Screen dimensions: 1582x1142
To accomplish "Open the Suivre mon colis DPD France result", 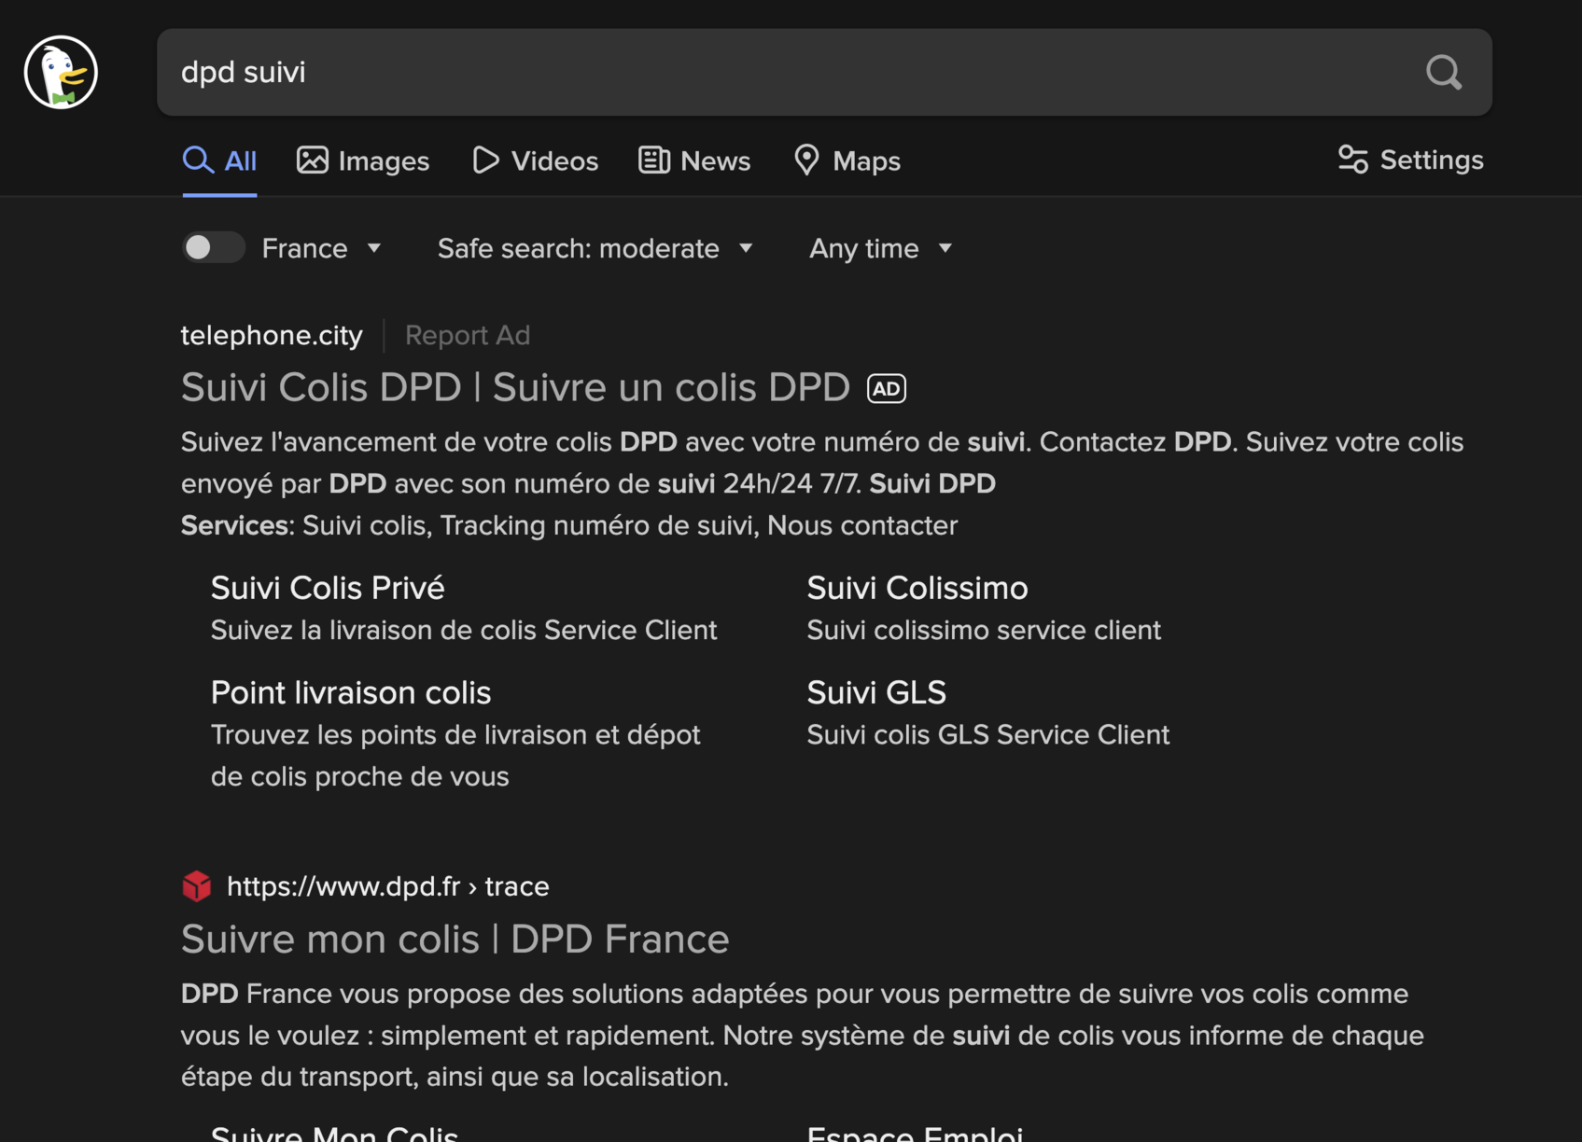I will pos(455,939).
